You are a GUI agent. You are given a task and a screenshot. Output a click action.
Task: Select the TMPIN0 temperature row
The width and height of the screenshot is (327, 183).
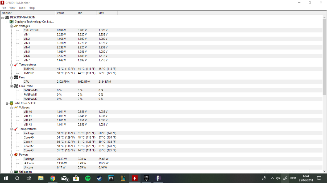(161, 69)
